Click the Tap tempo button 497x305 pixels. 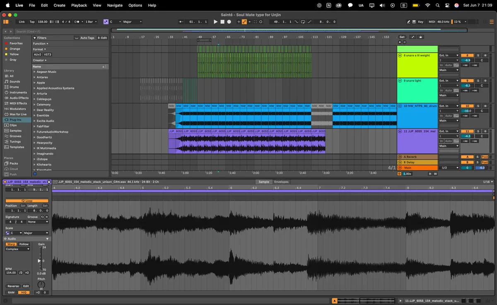32,22
